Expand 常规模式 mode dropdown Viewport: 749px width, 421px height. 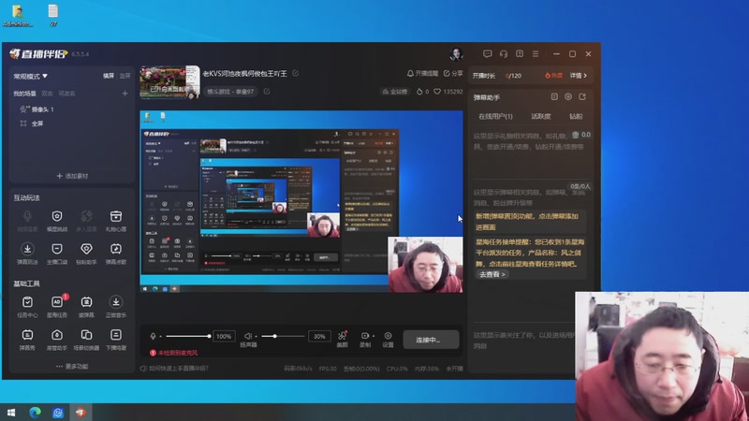[30, 76]
